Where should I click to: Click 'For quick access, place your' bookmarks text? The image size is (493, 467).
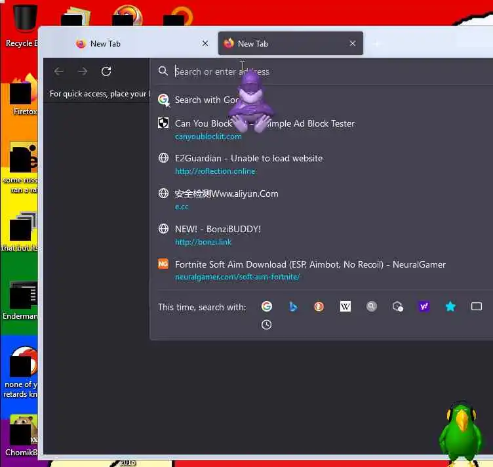[100, 94]
